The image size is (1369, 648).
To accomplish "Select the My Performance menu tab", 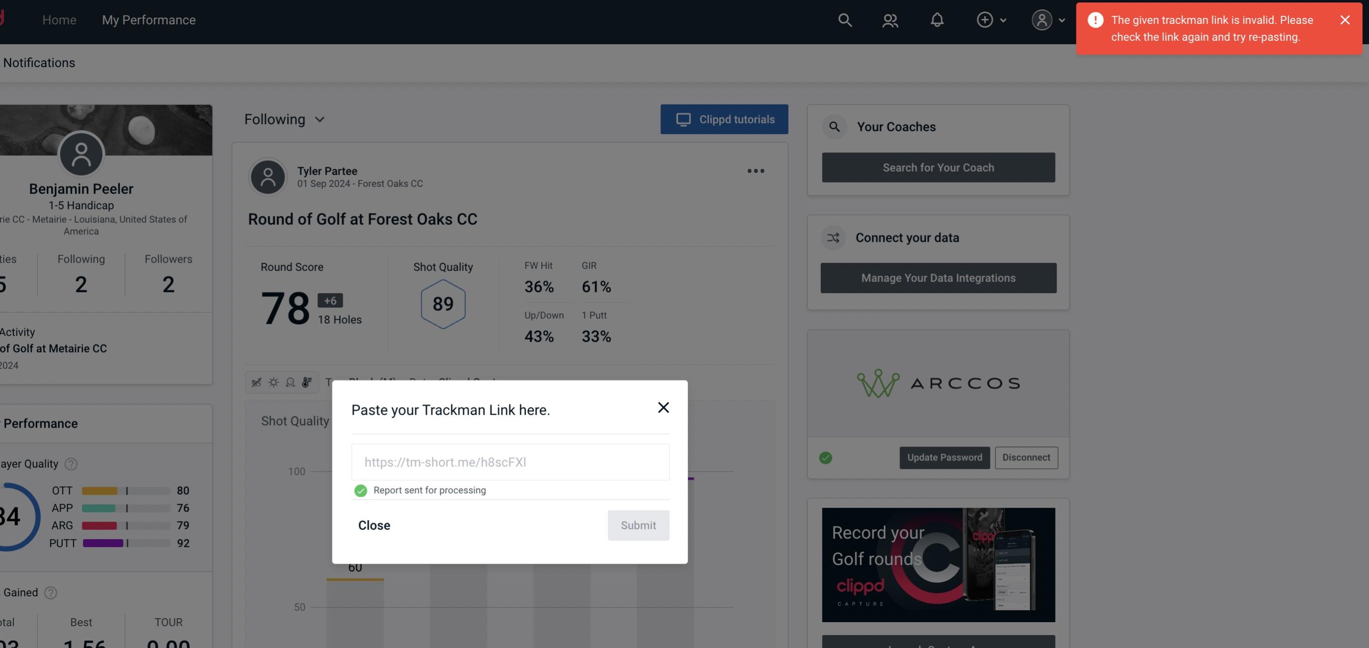I will 148,19.
